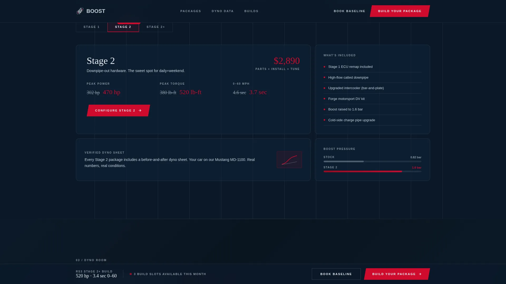This screenshot has width=506, height=284.
Task: Click the Downpipe-out hardware description
Action: pos(135,71)
